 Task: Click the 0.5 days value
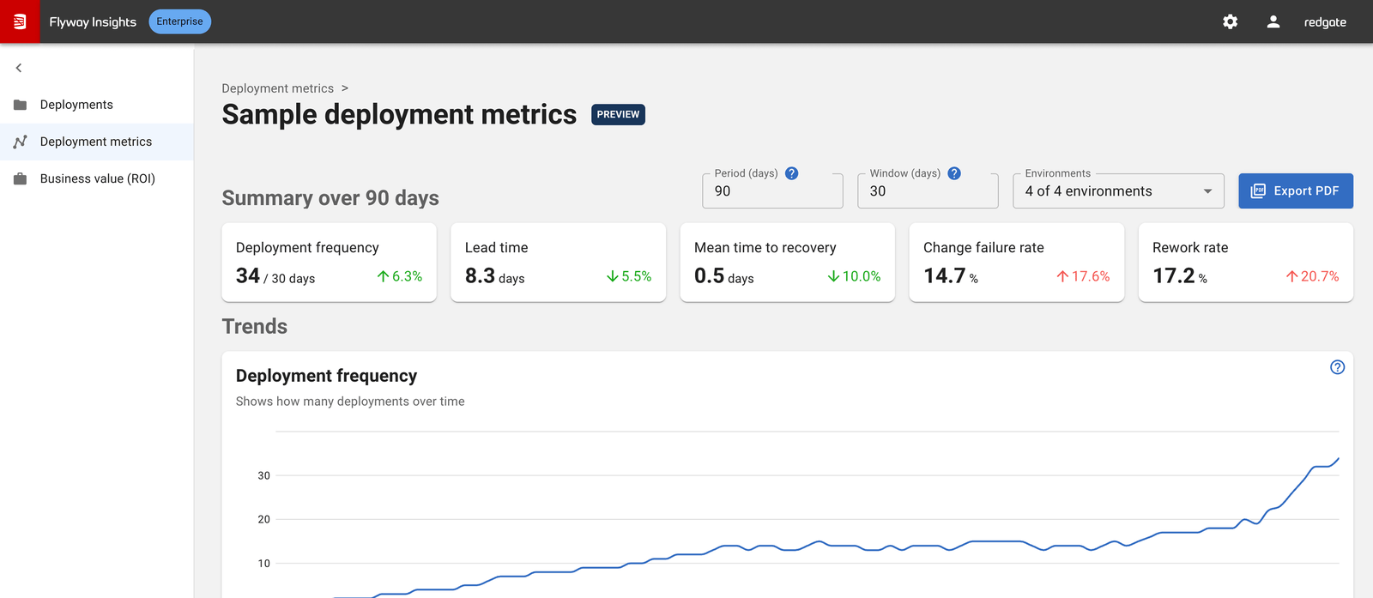(723, 276)
